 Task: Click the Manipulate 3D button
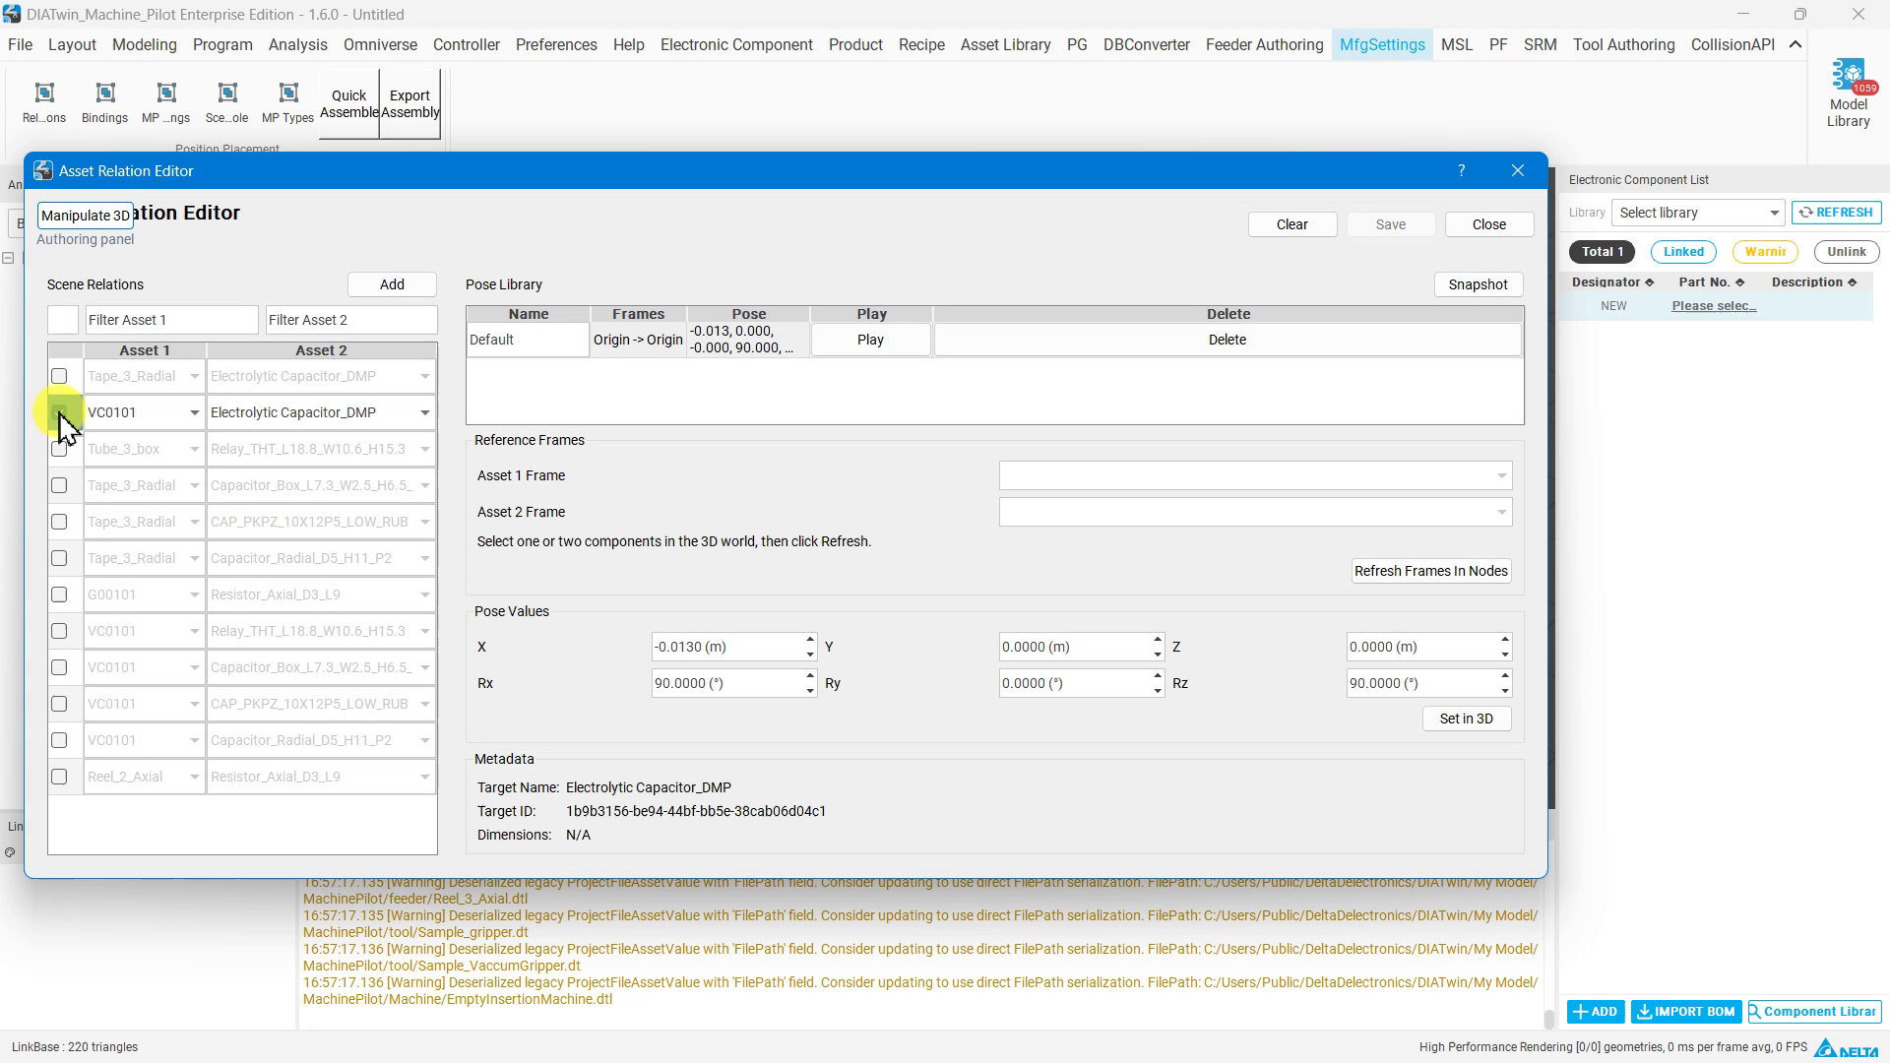click(86, 216)
